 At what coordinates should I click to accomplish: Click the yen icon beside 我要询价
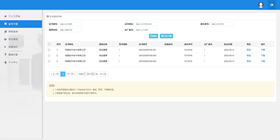tap(6, 47)
